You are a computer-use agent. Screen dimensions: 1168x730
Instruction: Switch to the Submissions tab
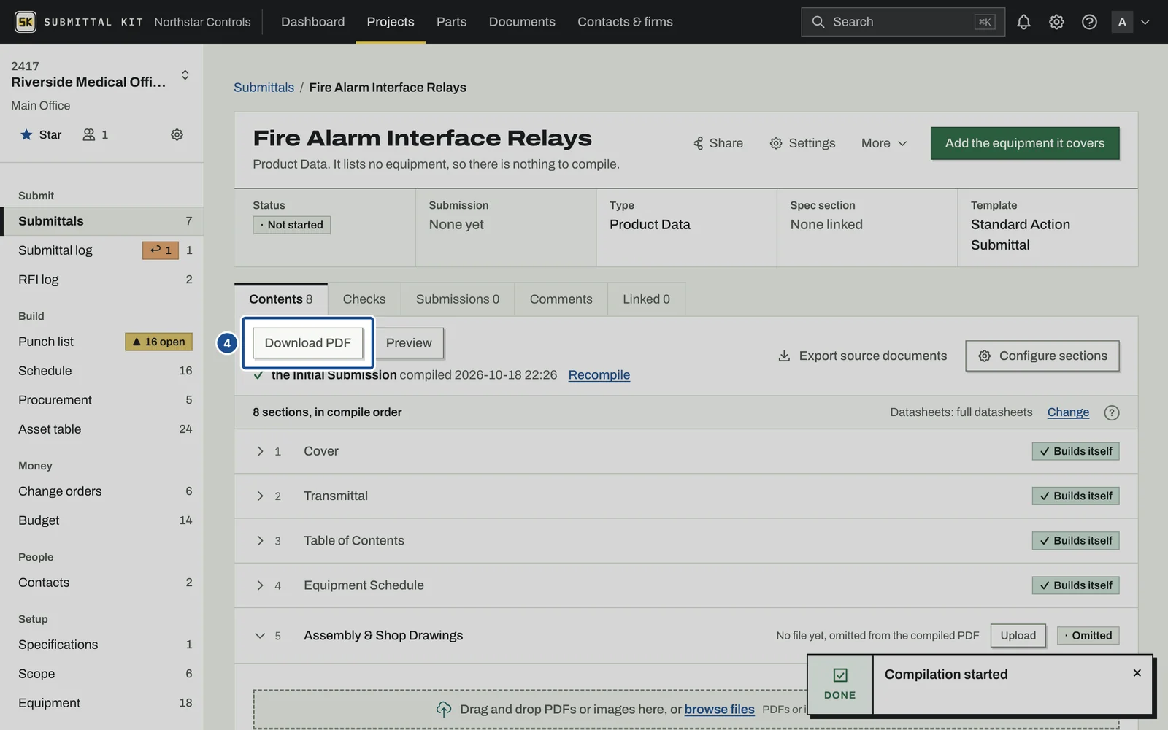pos(458,299)
